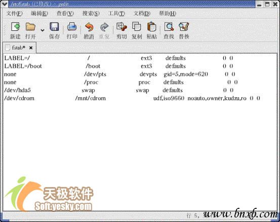Place cursor in the /dev/cdrom line of text

(x=132, y=98)
